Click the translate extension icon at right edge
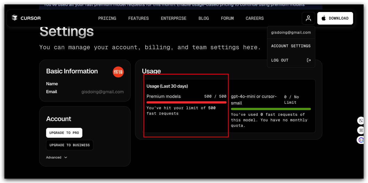Screen dimensions: 368x183 click(x=361, y=121)
